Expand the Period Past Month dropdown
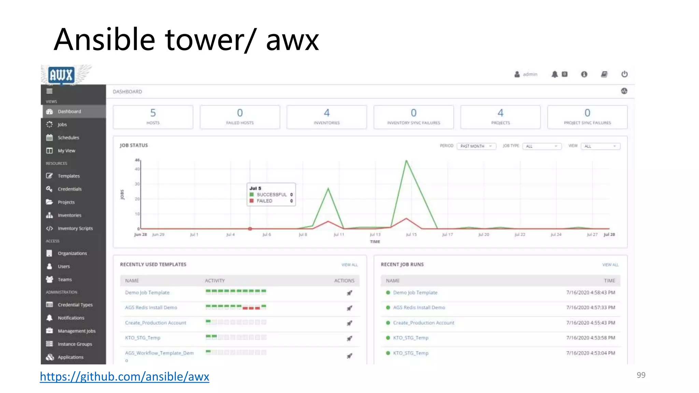 (x=476, y=146)
